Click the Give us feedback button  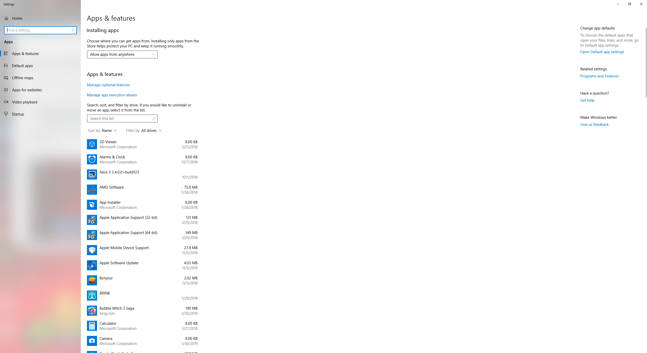(x=594, y=124)
